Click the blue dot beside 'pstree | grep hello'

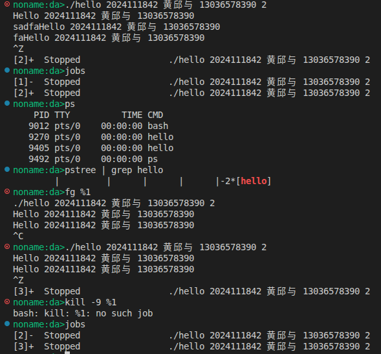click(x=7, y=169)
